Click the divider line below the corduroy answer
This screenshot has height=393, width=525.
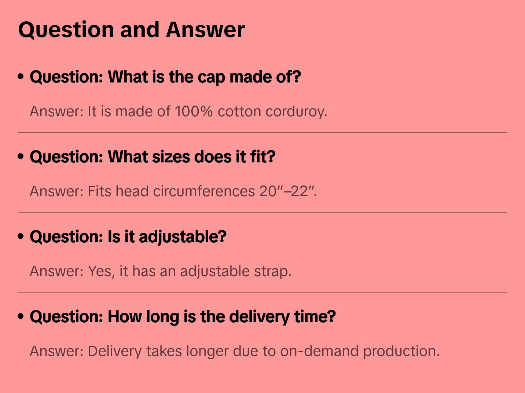262,132
